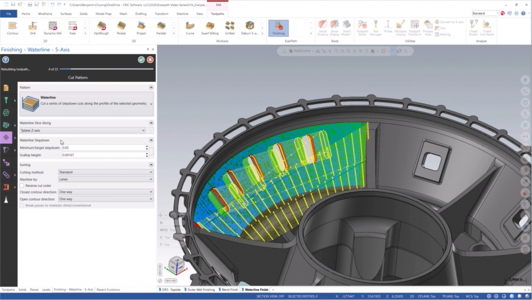
Task: Open Open contour direction dropdown
Action: point(106,199)
